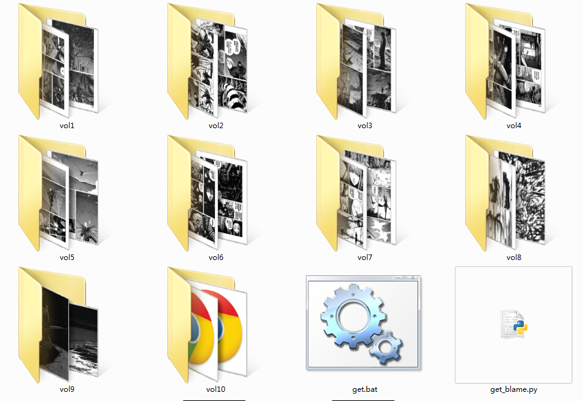Select the vol1 folder icon
583x401 pixels.
coord(59,61)
